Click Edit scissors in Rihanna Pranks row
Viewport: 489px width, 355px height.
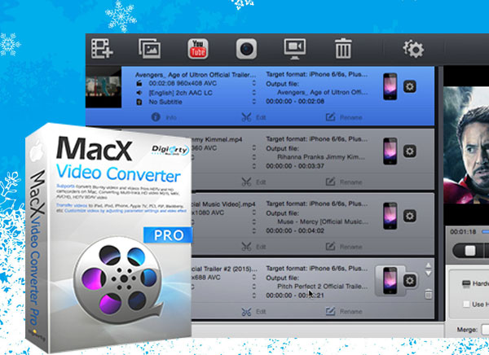coord(253,182)
